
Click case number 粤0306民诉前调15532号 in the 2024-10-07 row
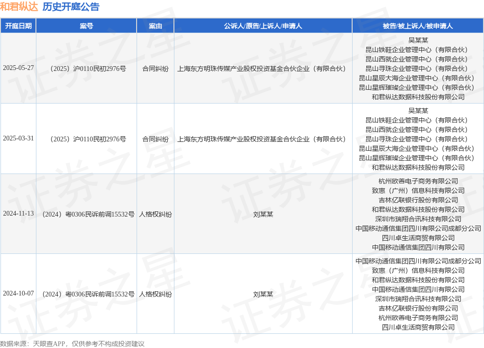coord(100,294)
